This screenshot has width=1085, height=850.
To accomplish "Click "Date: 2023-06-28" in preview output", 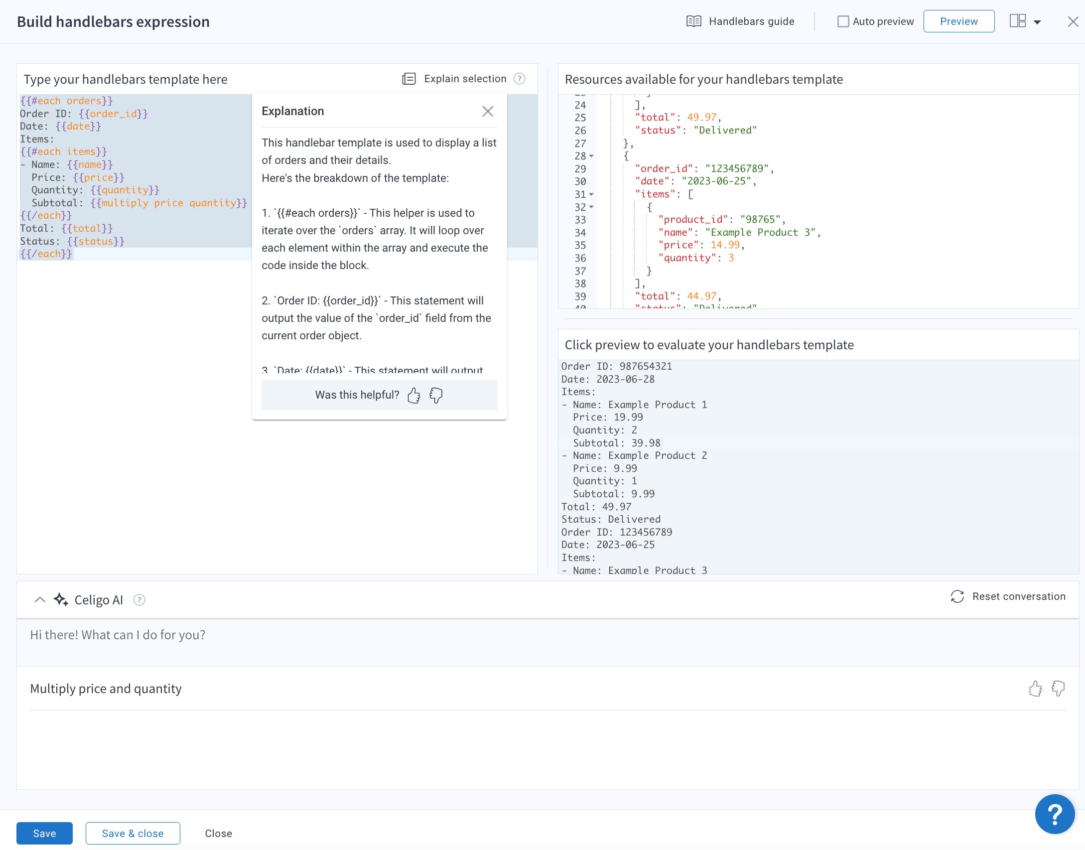I will pos(608,379).
